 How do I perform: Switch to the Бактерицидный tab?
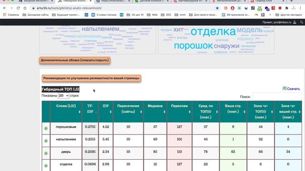pyautogui.click(x=191, y=1)
